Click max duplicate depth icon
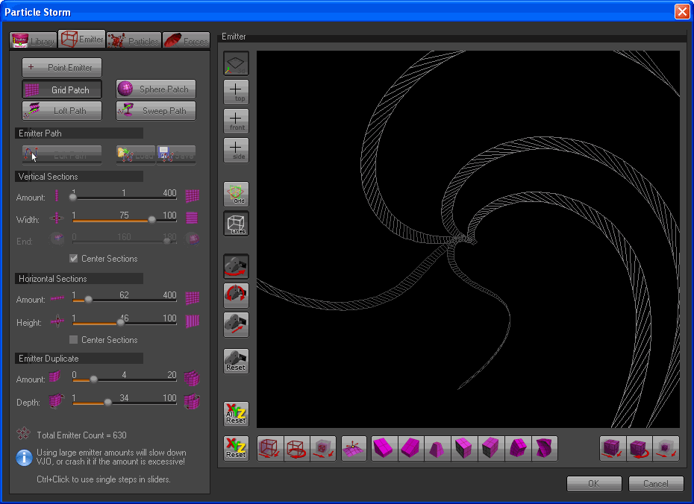694x504 pixels. 192,401
